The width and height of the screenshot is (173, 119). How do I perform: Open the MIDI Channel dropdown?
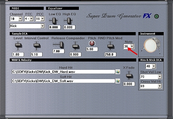point(20,19)
